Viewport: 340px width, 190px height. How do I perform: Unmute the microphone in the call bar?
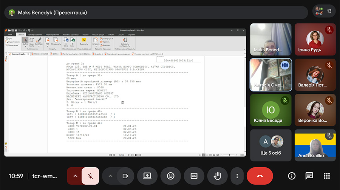click(x=90, y=176)
